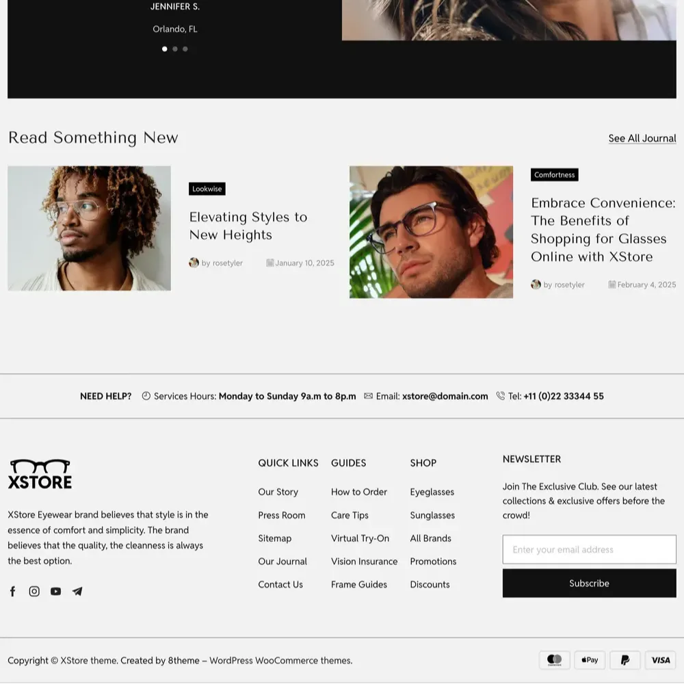Open the See All Journal link
684x684 pixels.
(x=642, y=138)
